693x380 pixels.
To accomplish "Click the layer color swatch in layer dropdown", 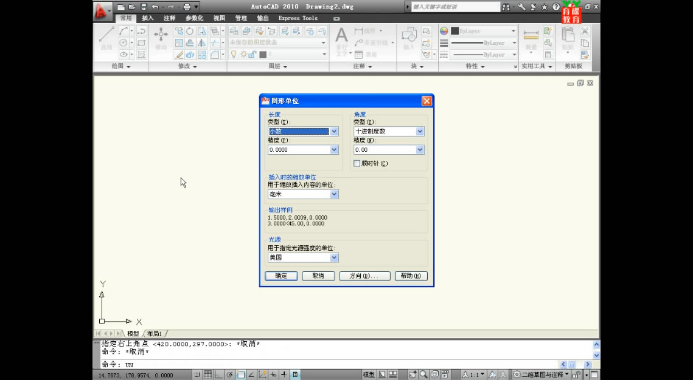I will (263, 55).
